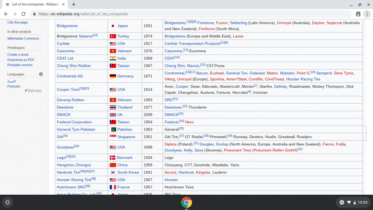Click reference [26] beside Giti
The width and height of the screenshot is (373, 210).
click(x=65, y=136)
